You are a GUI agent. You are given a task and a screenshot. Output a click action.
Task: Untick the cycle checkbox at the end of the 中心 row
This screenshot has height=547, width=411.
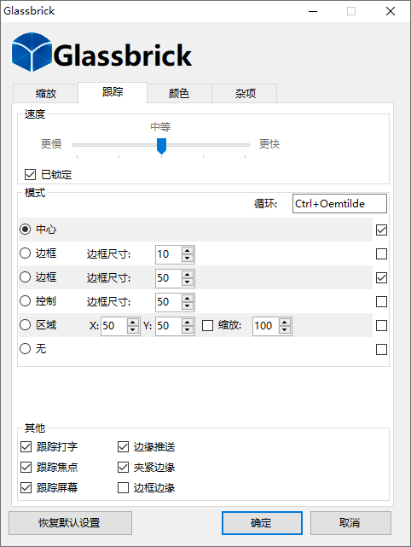coord(381,230)
